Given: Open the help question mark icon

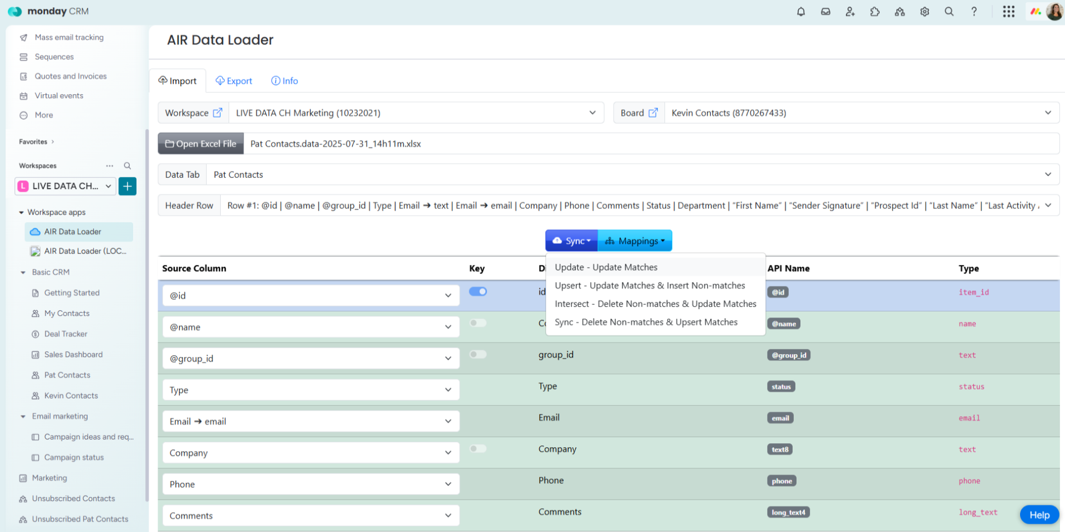Looking at the screenshot, I should pyautogui.click(x=974, y=12).
